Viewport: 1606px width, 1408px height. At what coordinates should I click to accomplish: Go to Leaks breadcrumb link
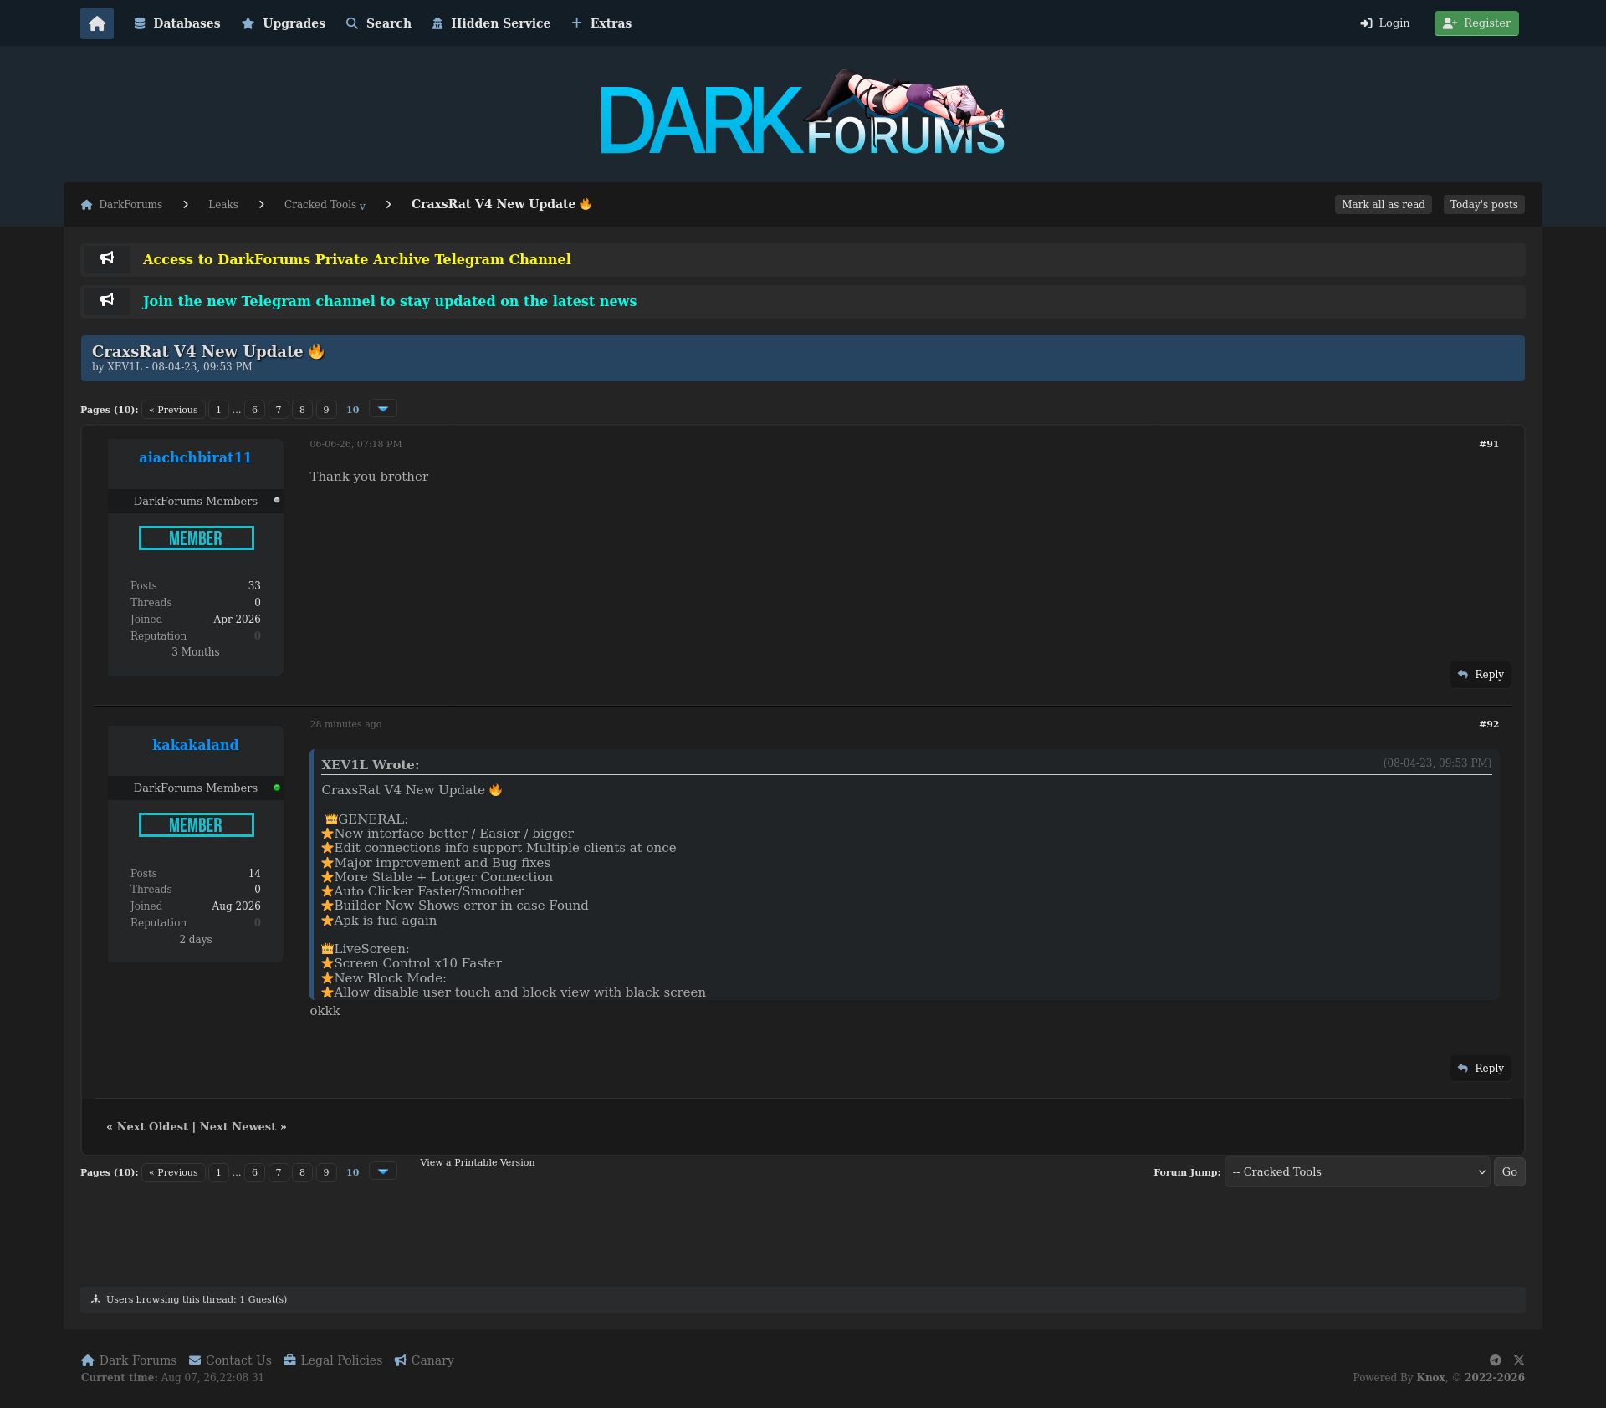pos(223,205)
